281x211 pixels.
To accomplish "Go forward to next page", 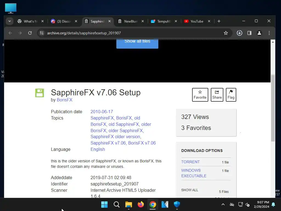I will pos(20,33).
